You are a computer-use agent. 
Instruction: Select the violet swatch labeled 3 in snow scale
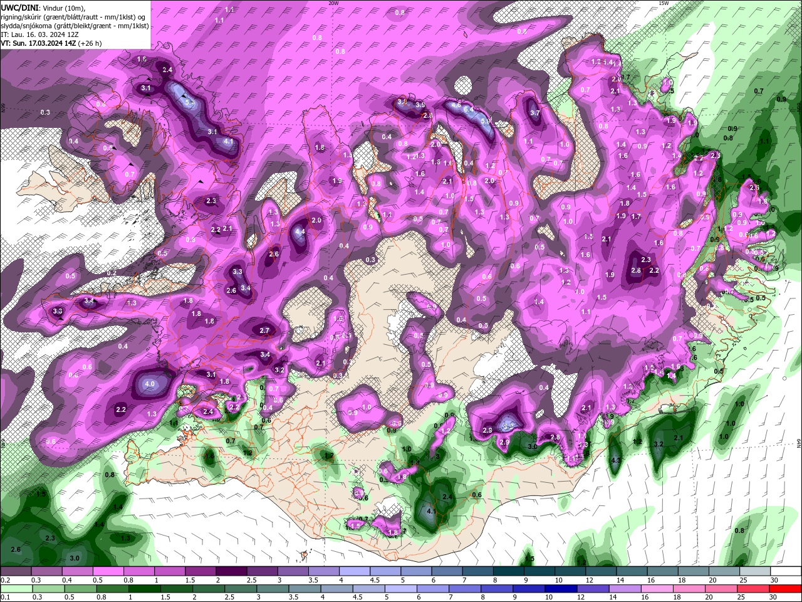pyautogui.click(x=293, y=571)
